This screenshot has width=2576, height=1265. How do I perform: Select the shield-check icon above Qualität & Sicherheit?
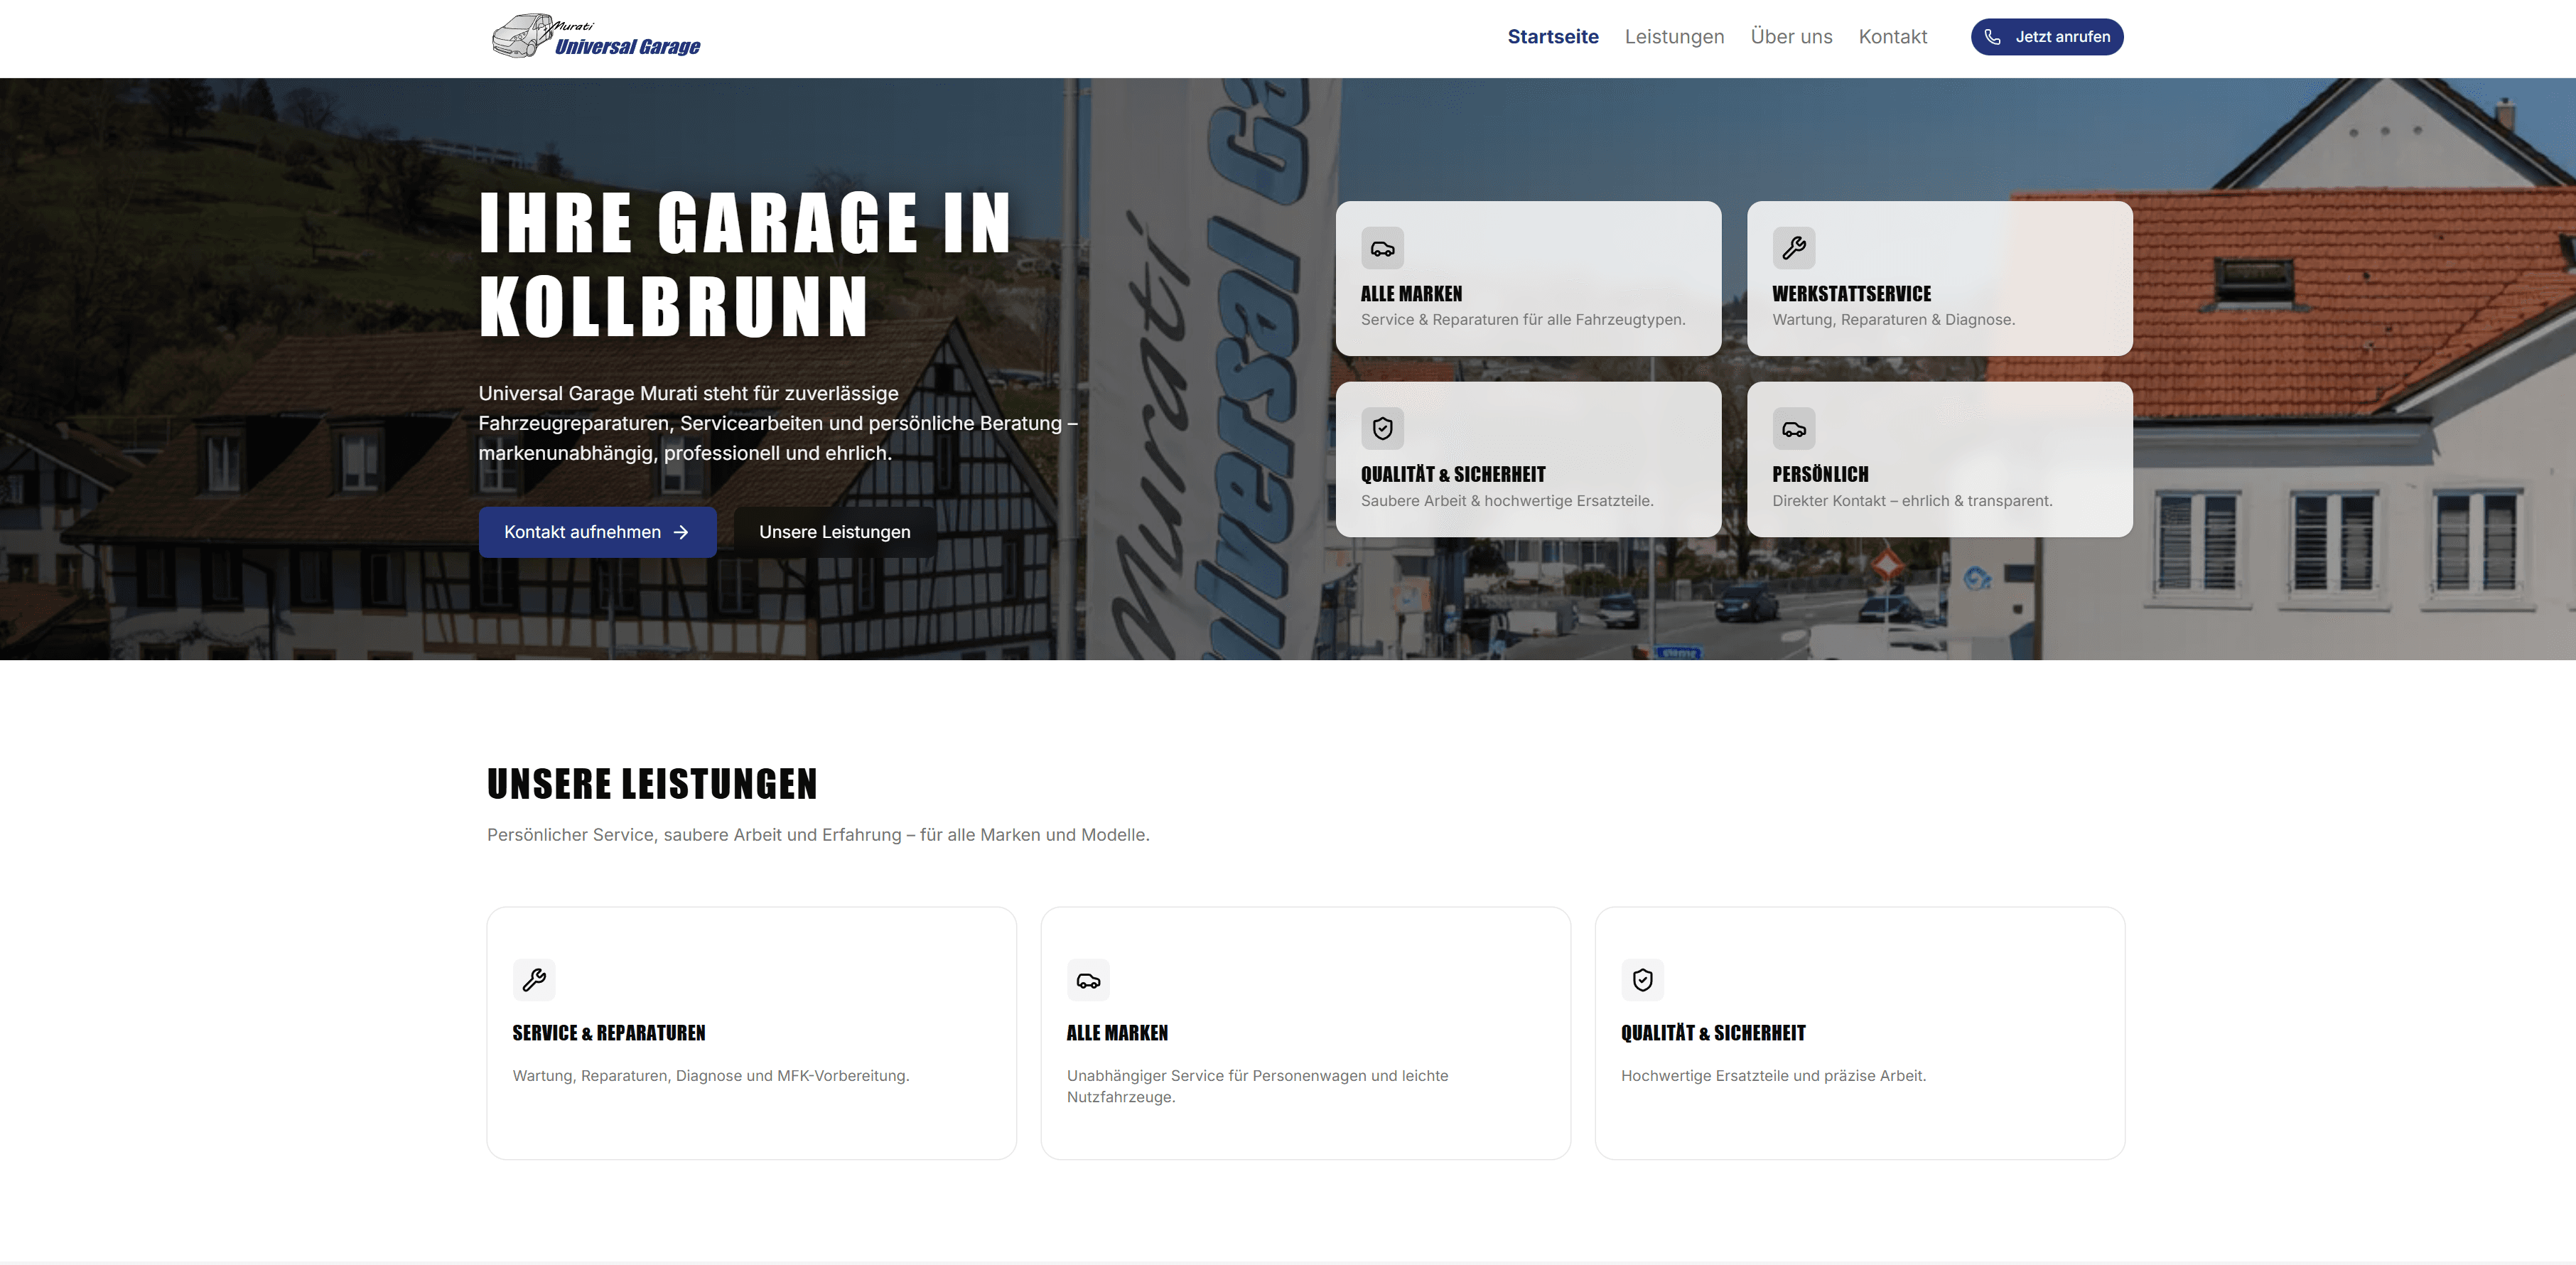(1643, 980)
